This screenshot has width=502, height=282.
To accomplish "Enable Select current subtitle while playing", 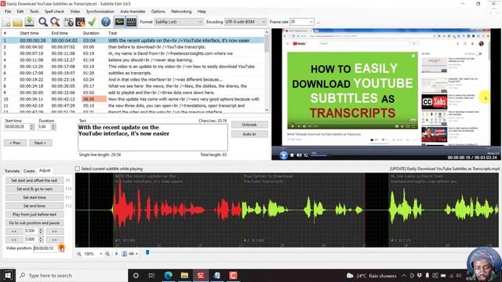I will coord(78,168).
